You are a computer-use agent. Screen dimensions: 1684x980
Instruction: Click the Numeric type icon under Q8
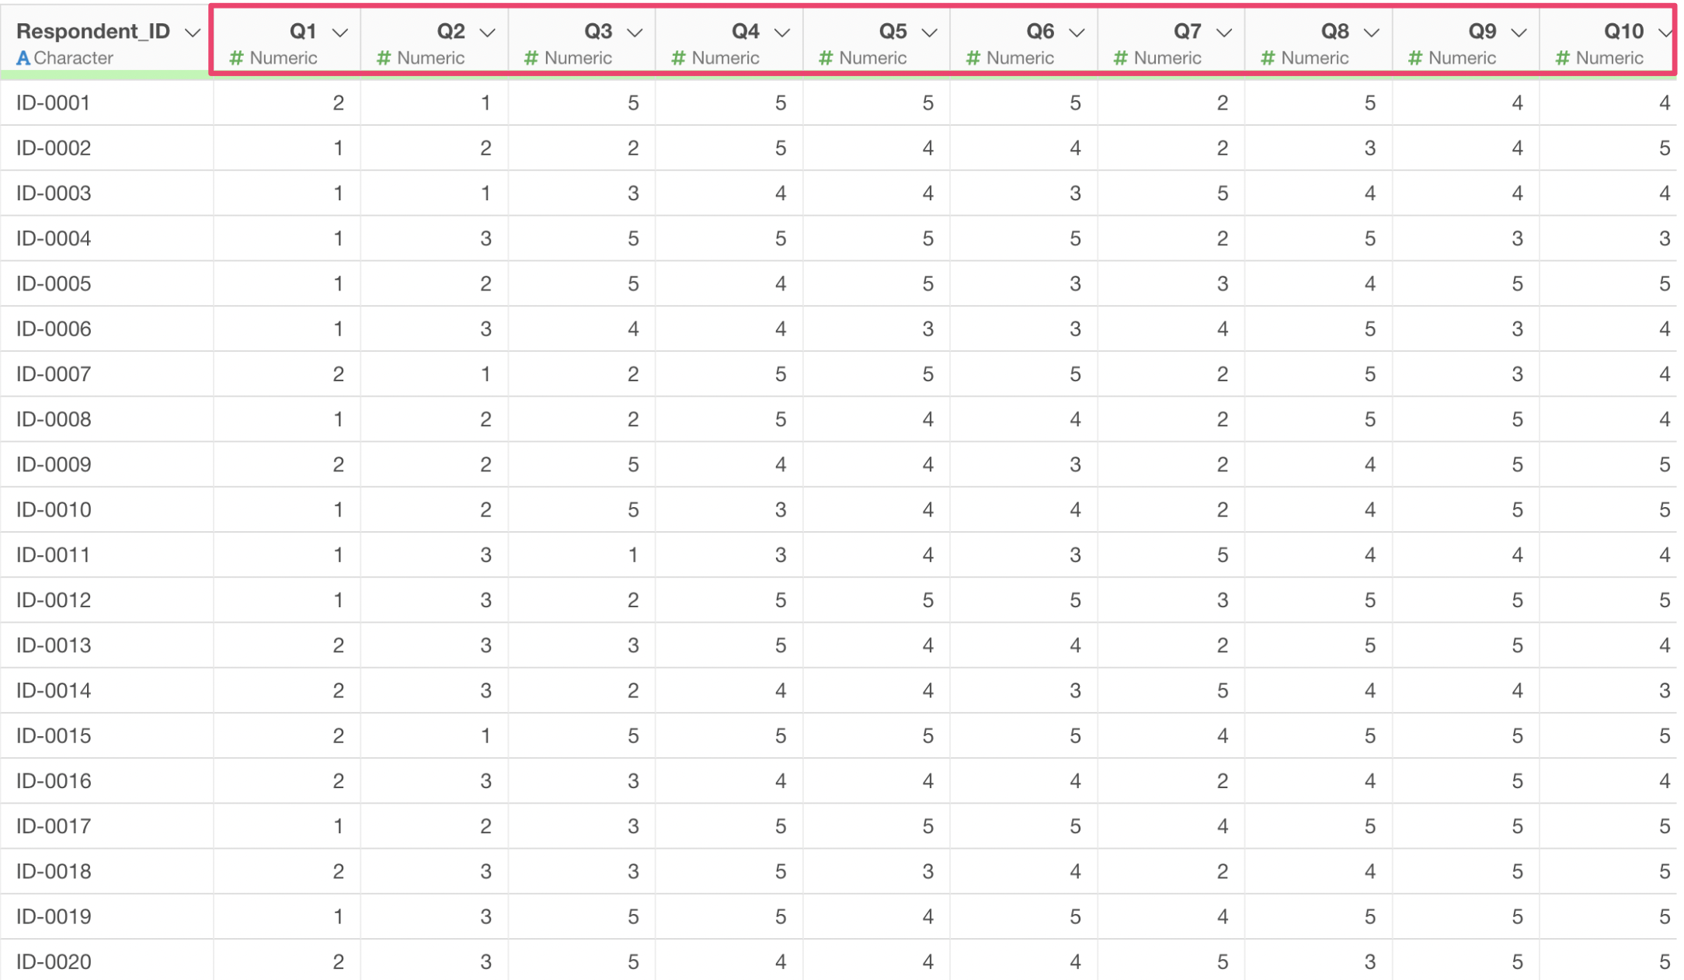tap(1268, 58)
